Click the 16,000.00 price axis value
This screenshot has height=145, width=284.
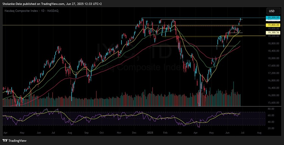[274, 95]
